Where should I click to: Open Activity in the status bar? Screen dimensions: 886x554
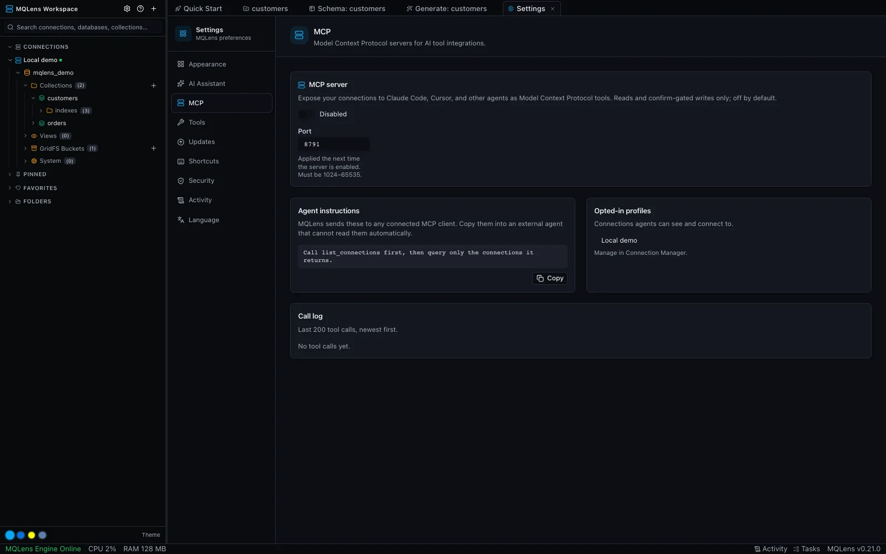tap(770, 549)
